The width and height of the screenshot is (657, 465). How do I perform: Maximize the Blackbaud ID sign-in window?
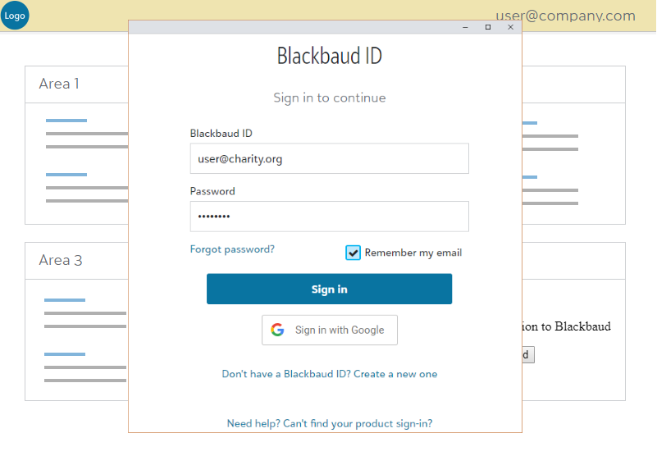(488, 27)
